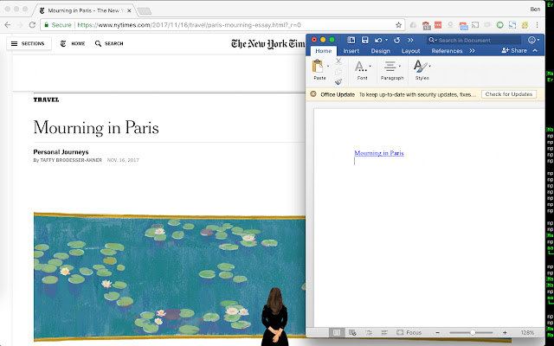Open the Paste options dropdown arrow
This screenshot has width=554, height=346.
(328, 66)
